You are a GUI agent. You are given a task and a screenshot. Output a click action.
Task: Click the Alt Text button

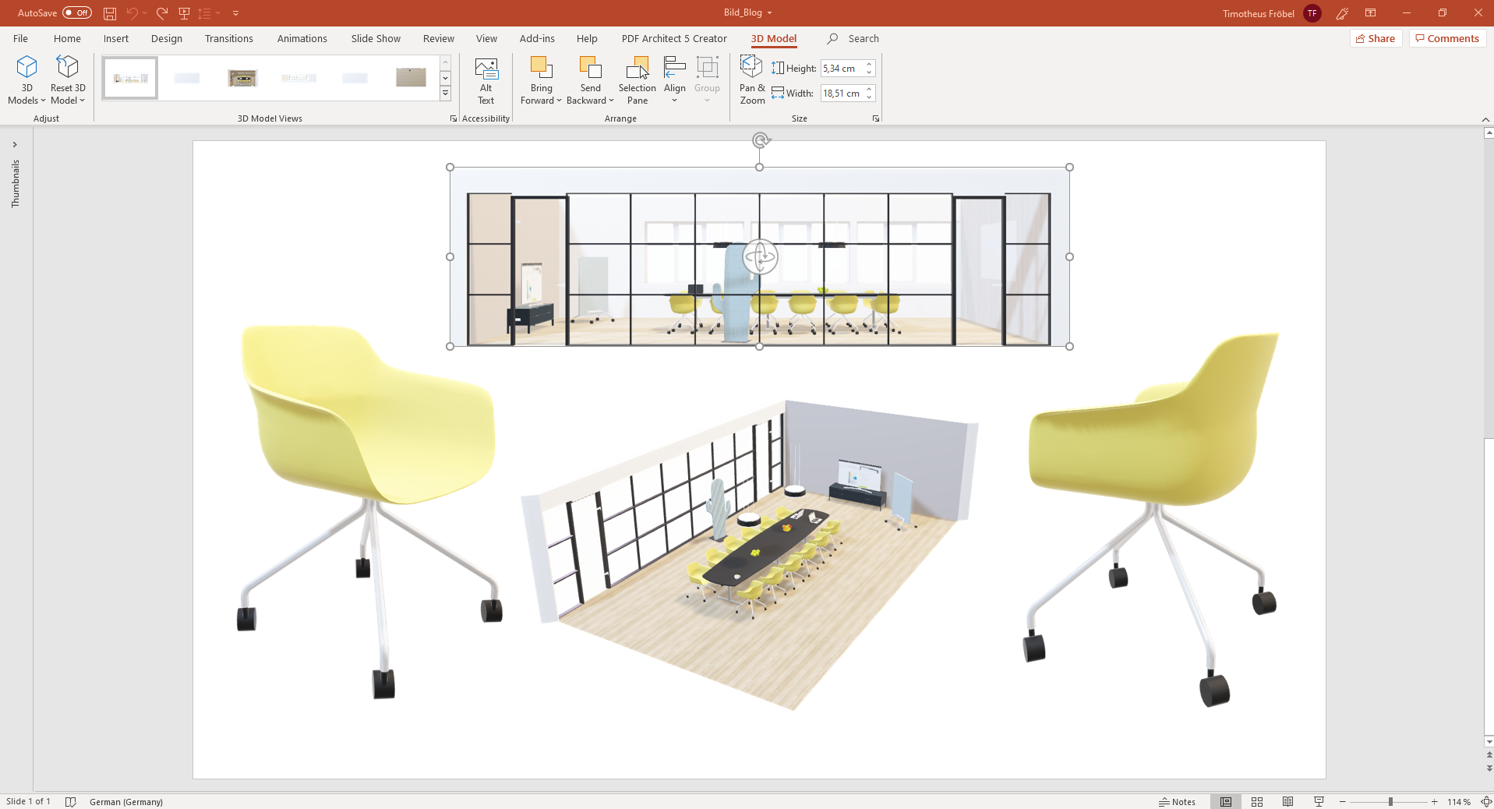click(486, 80)
